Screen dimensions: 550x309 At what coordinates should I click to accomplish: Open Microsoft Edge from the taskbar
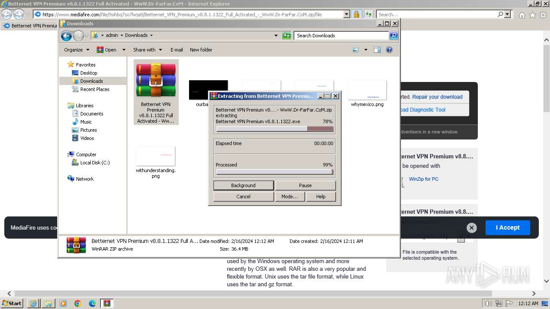click(x=92, y=303)
